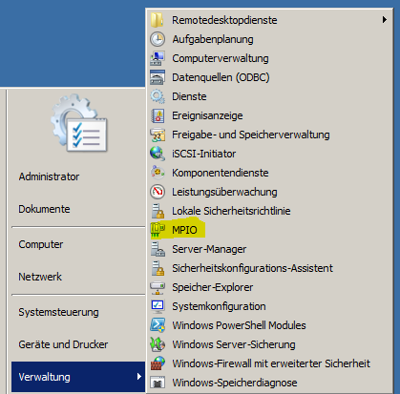Open the Dienste entry
The width and height of the screenshot is (400, 394).
(x=269, y=96)
